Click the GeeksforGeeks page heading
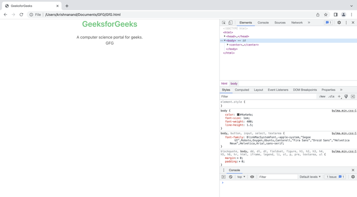The width and height of the screenshot is (357, 197). pos(110,24)
